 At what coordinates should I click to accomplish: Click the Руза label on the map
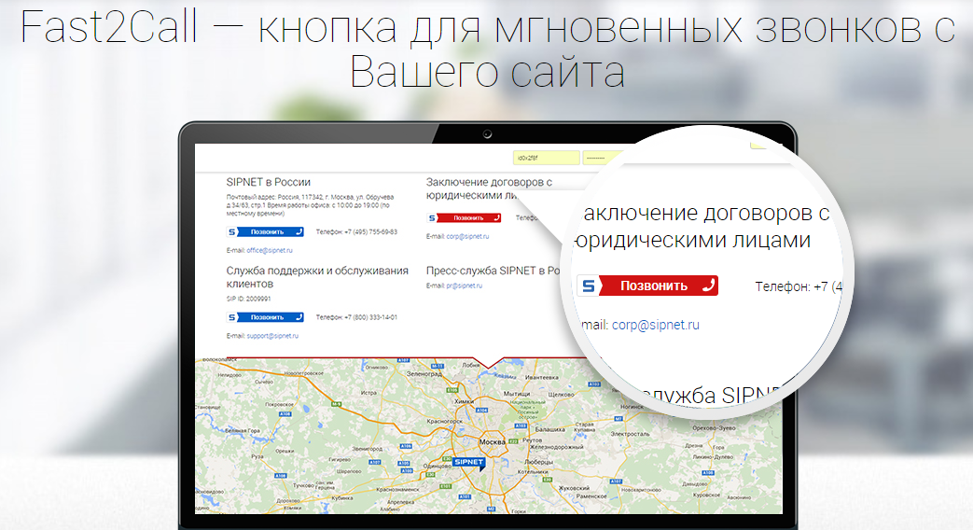(x=257, y=455)
